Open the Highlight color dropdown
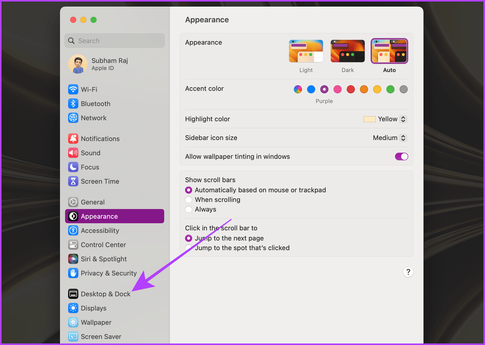 click(403, 119)
